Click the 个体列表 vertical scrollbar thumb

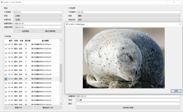tap(61, 73)
